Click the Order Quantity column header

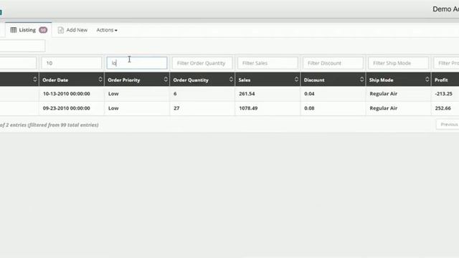202,80
